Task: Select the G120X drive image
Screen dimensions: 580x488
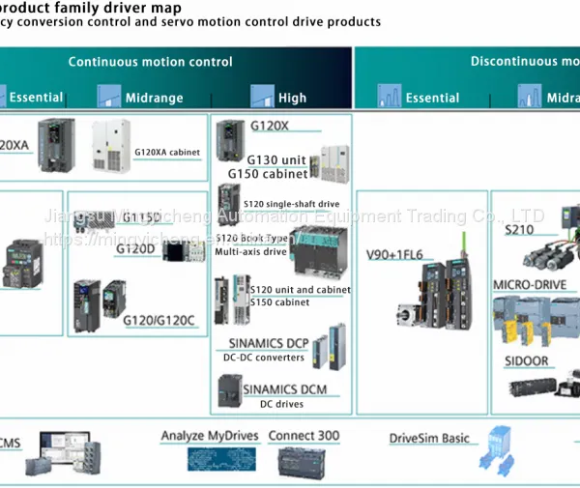Action: click(230, 140)
